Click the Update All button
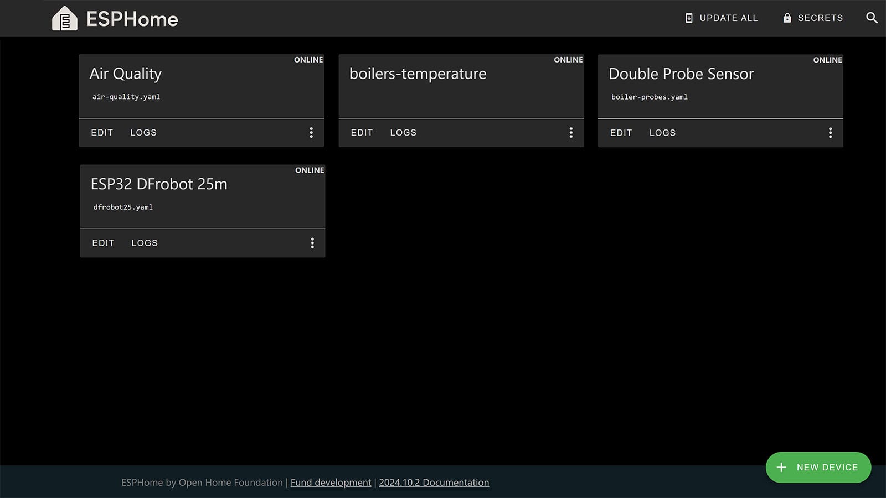The width and height of the screenshot is (886, 498). (x=721, y=18)
